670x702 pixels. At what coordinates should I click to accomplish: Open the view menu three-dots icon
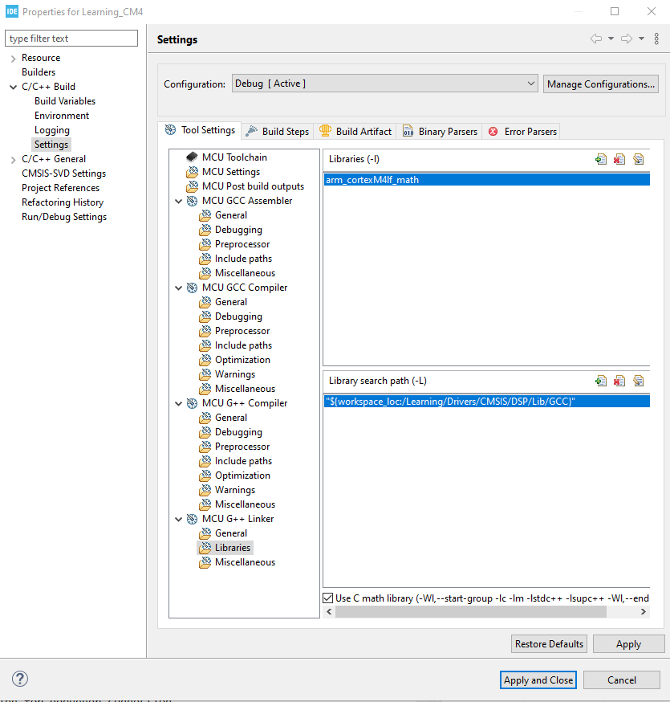(x=656, y=39)
